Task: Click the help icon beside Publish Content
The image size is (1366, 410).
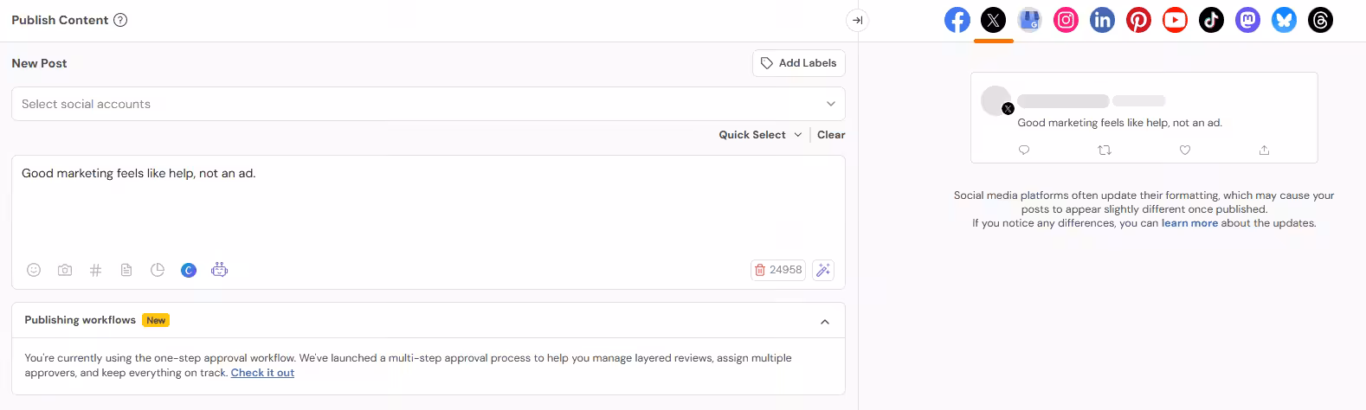Action: tap(120, 20)
